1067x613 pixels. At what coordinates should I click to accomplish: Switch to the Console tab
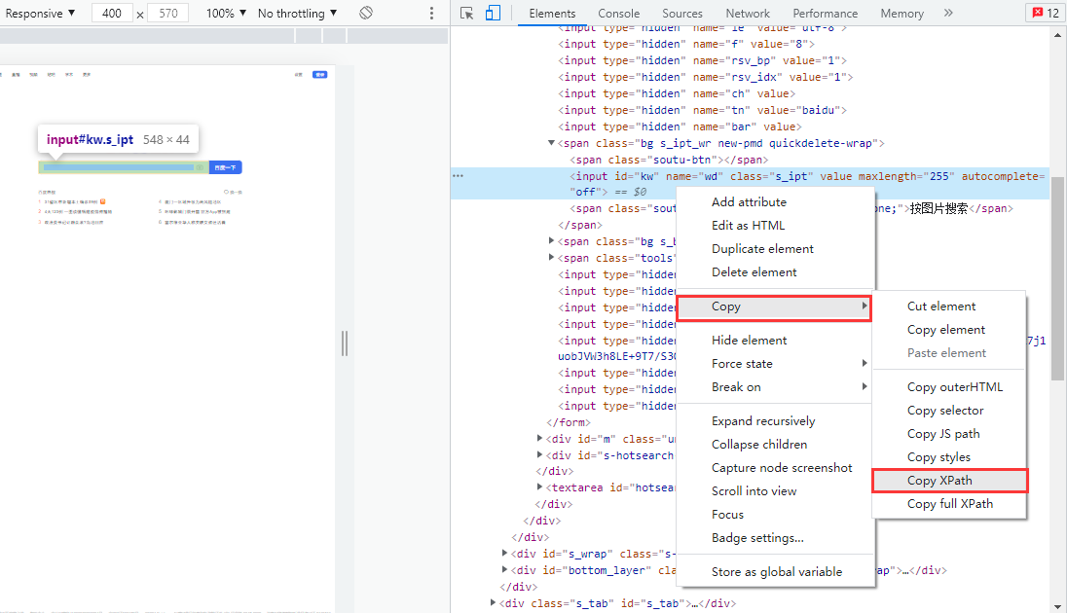618,13
